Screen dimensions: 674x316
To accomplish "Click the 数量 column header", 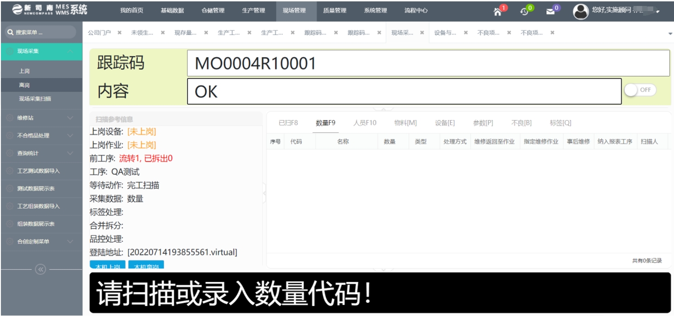I will tap(390, 142).
